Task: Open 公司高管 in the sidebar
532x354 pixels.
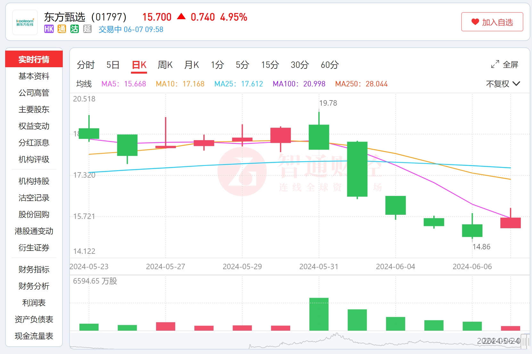Action: 34,93
